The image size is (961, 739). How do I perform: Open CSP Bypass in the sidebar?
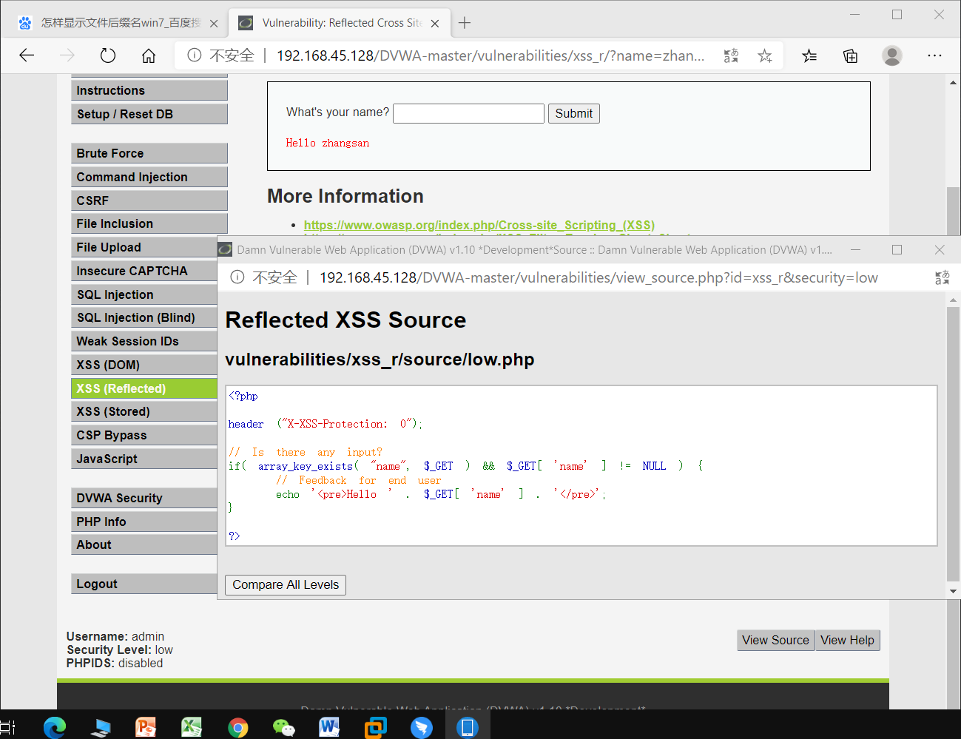click(144, 435)
